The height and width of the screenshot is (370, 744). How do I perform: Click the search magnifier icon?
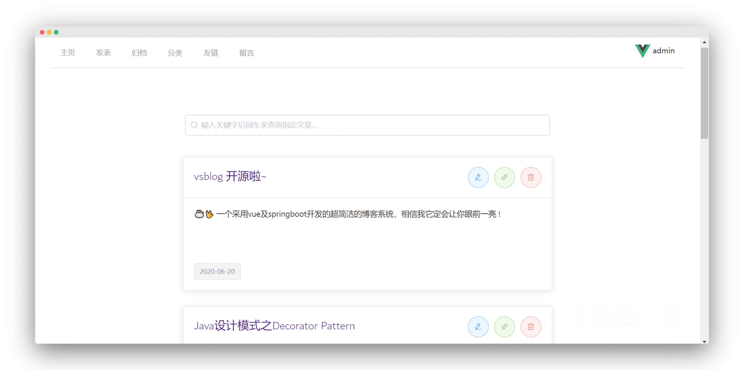tap(194, 125)
